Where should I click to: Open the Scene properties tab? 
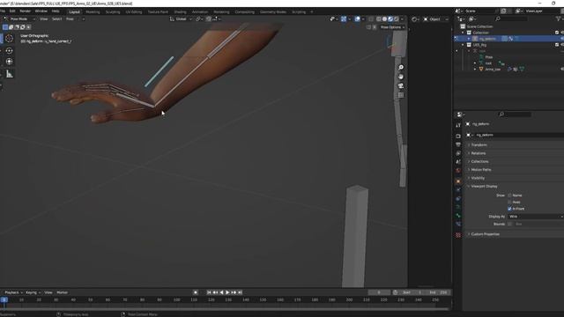pos(458,162)
